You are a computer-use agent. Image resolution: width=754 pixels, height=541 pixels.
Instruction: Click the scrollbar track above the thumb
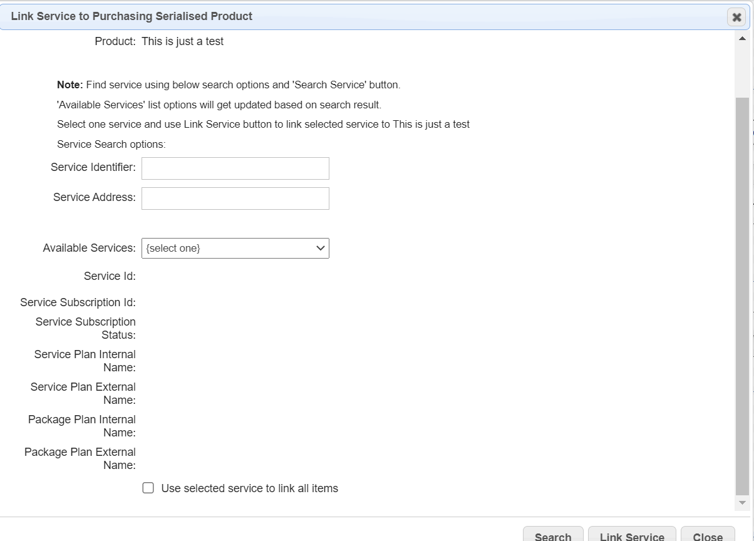click(742, 69)
